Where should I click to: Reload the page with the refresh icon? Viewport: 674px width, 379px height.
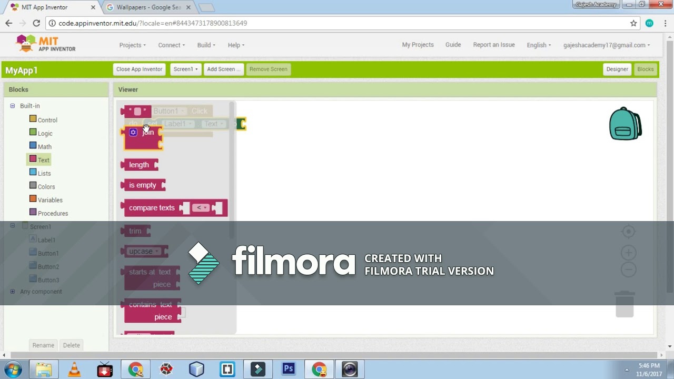tap(36, 23)
